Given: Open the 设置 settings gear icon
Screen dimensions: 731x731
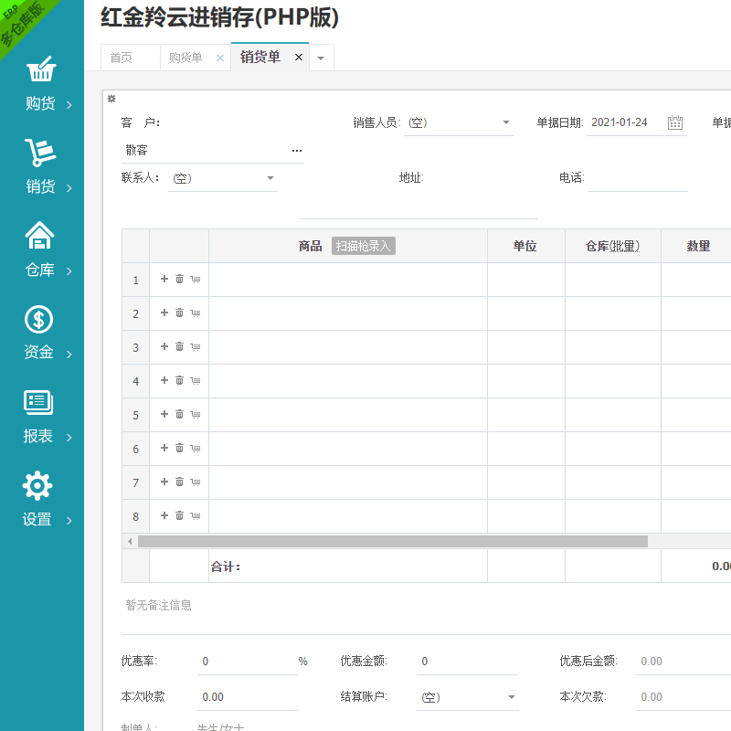Looking at the screenshot, I should pyautogui.click(x=37, y=486).
